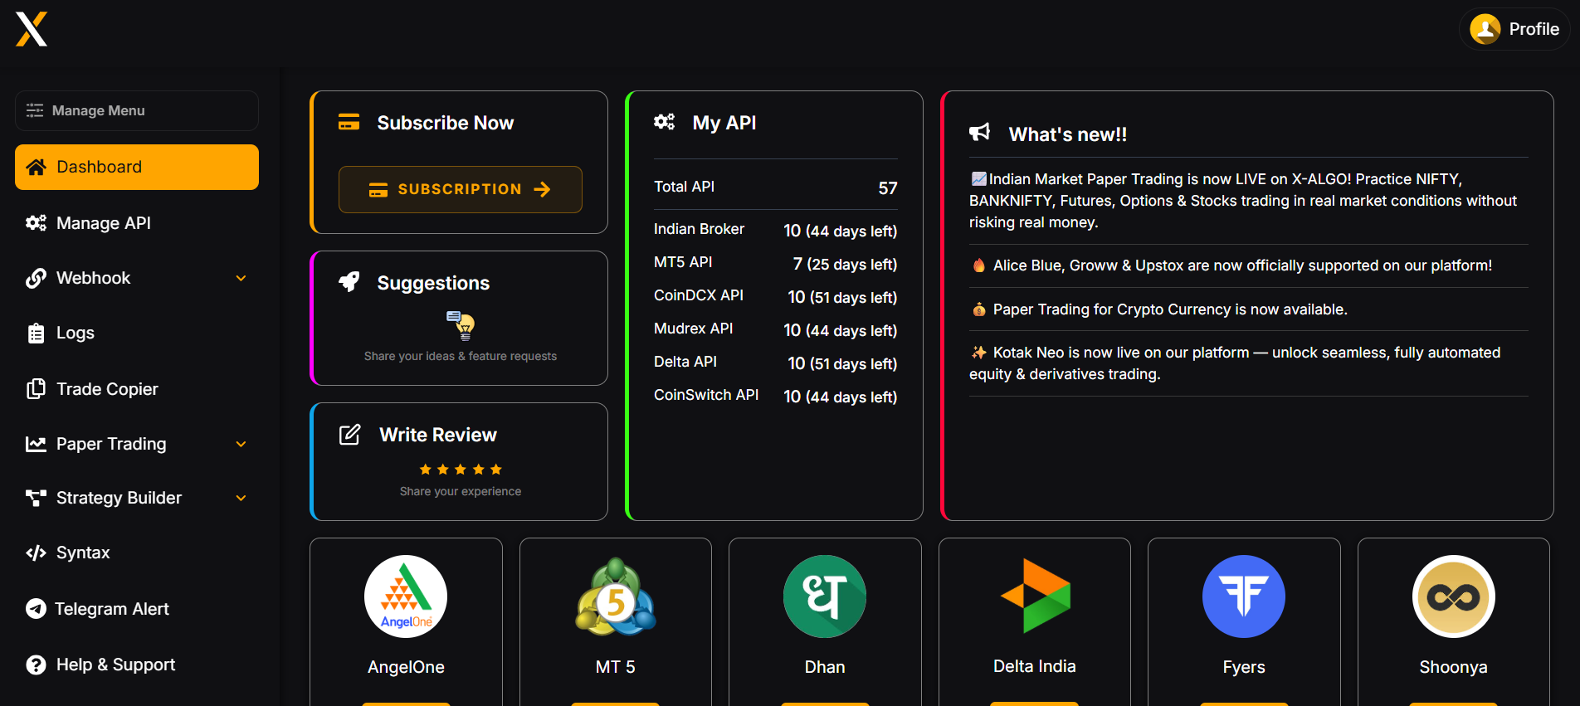Open the Syntax menu item
The image size is (1580, 706).
[x=137, y=553]
